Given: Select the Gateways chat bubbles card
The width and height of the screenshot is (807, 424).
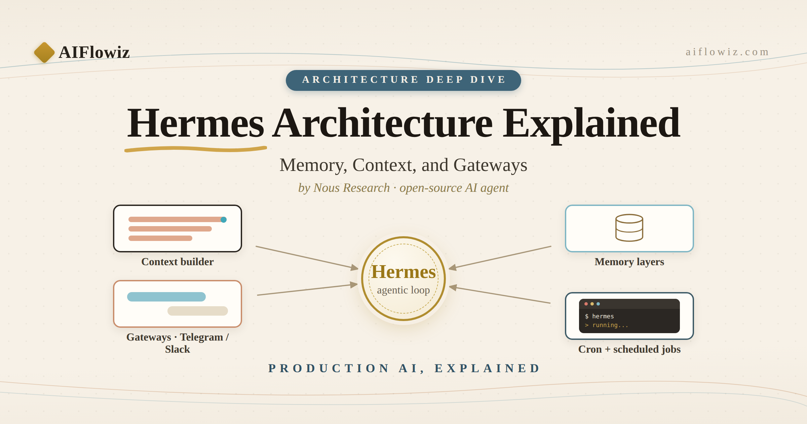Looking at the screenshot, I should 178,304.
